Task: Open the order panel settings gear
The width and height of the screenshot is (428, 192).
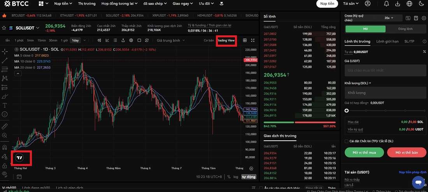Action: click(x=424, y=18)
